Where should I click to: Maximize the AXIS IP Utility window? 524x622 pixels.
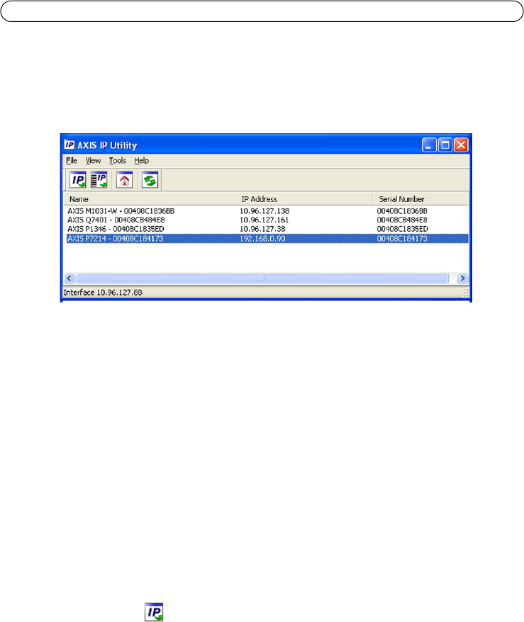pos(445,145)
